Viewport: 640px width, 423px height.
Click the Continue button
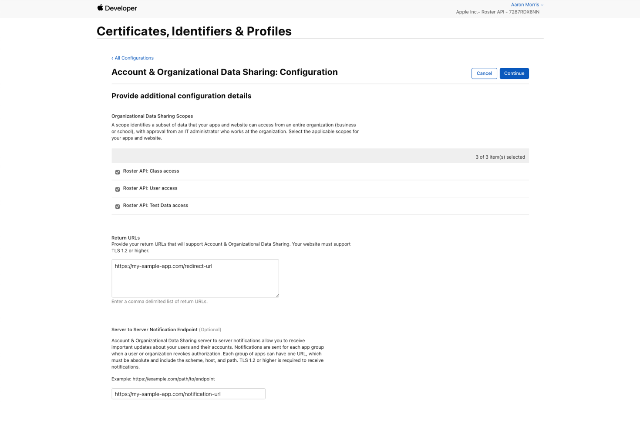(x=514, y=73)
